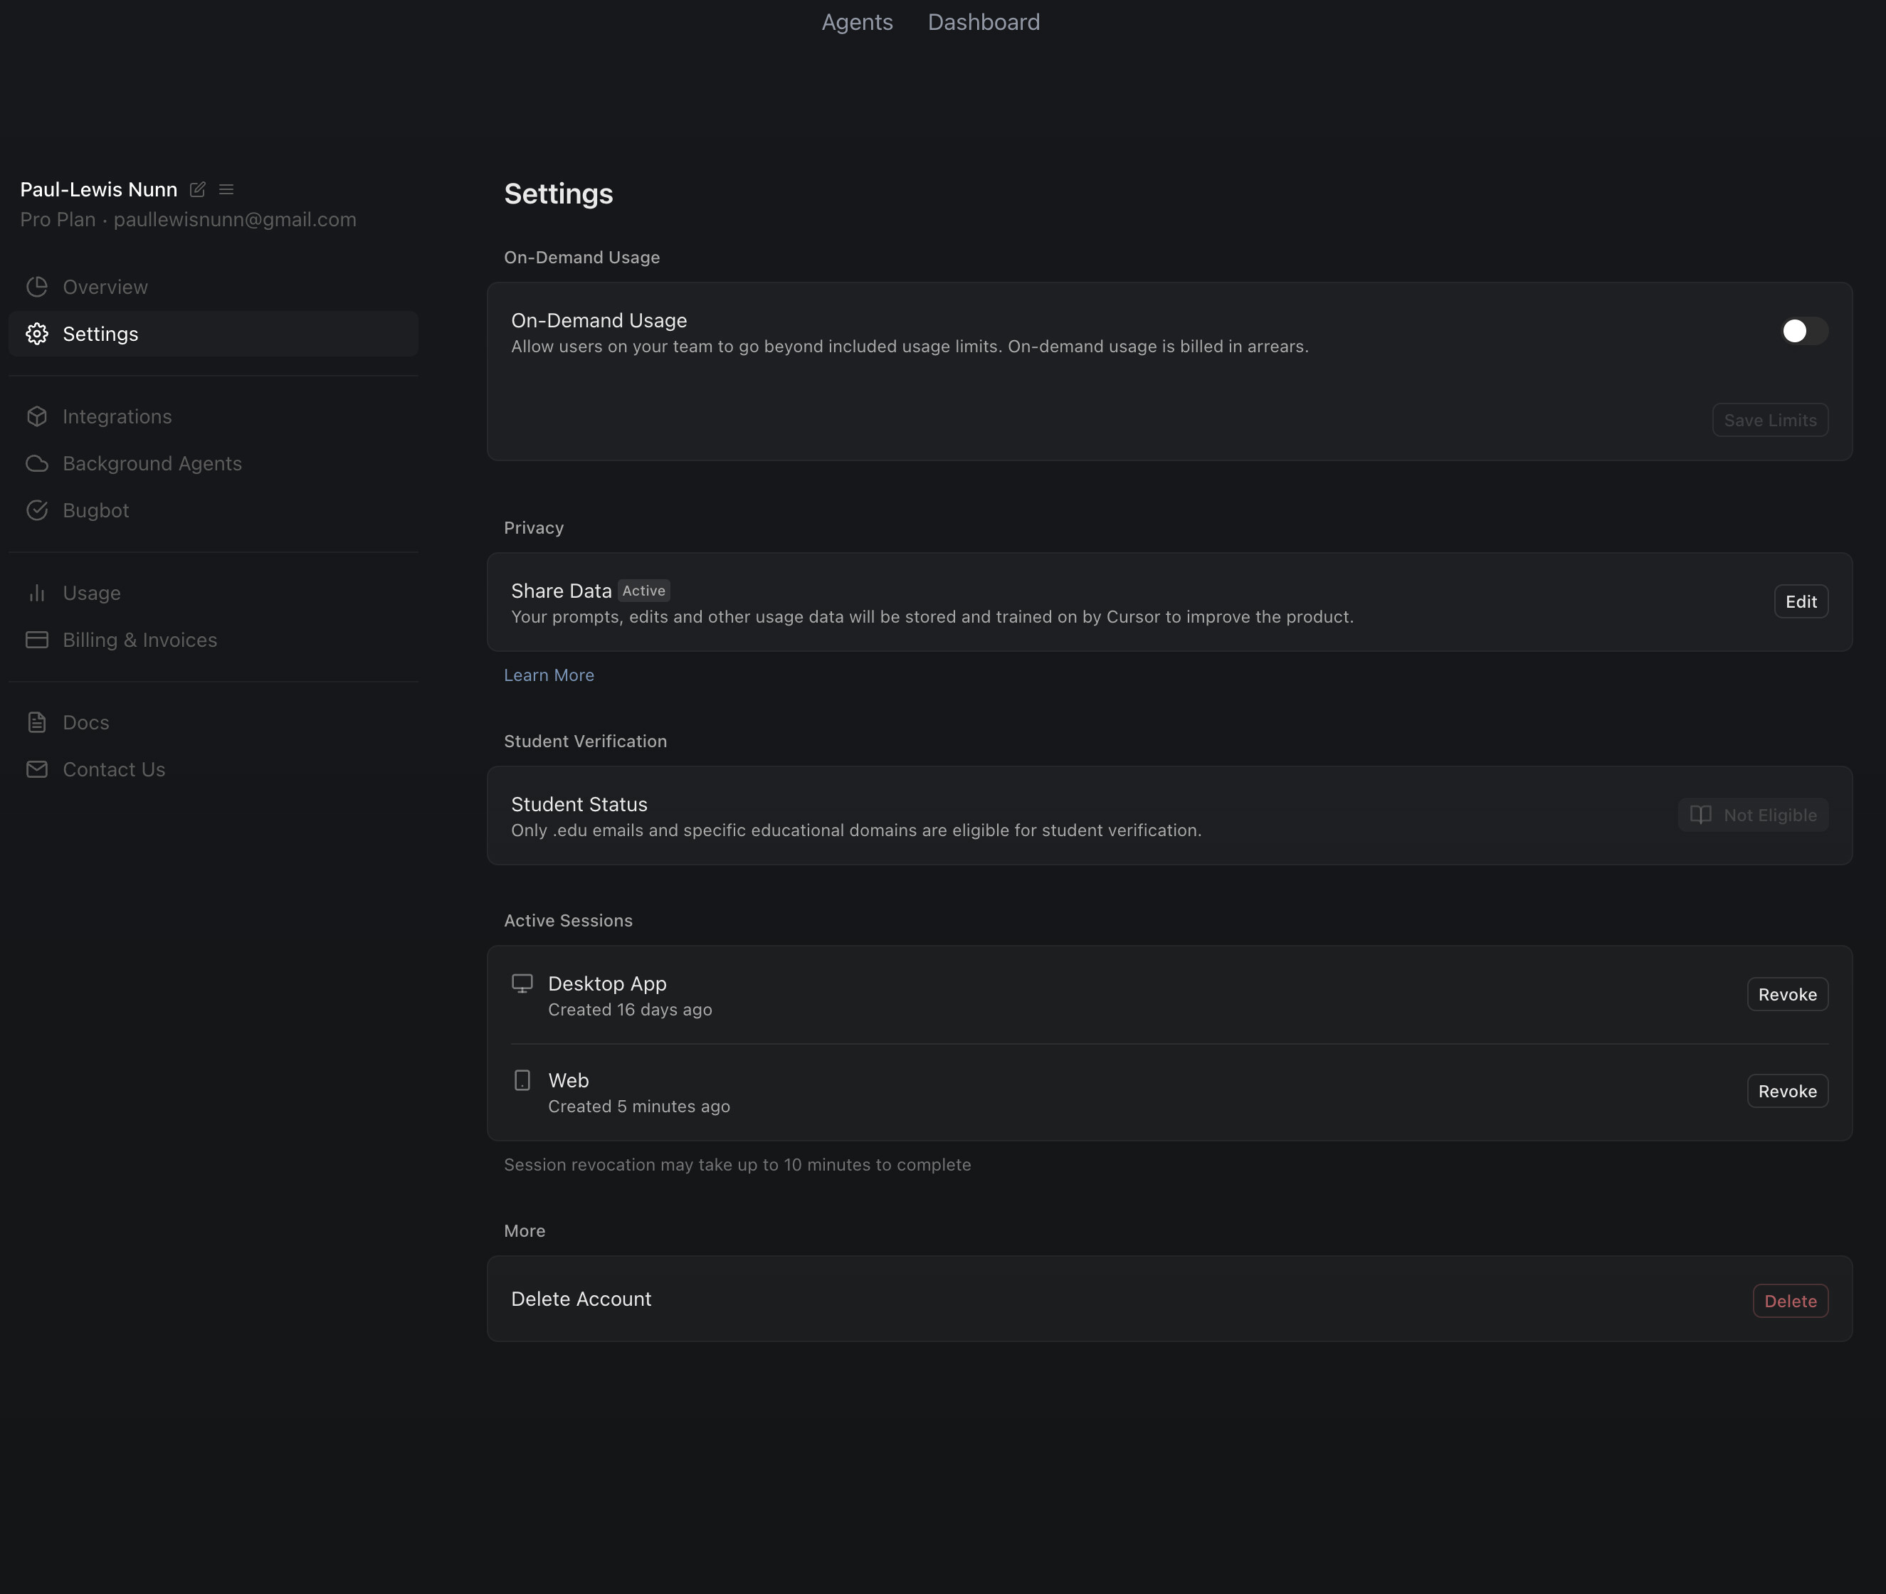Revoke the Web session
Screen dimensions: 1886x1594
[1786, 1092]
